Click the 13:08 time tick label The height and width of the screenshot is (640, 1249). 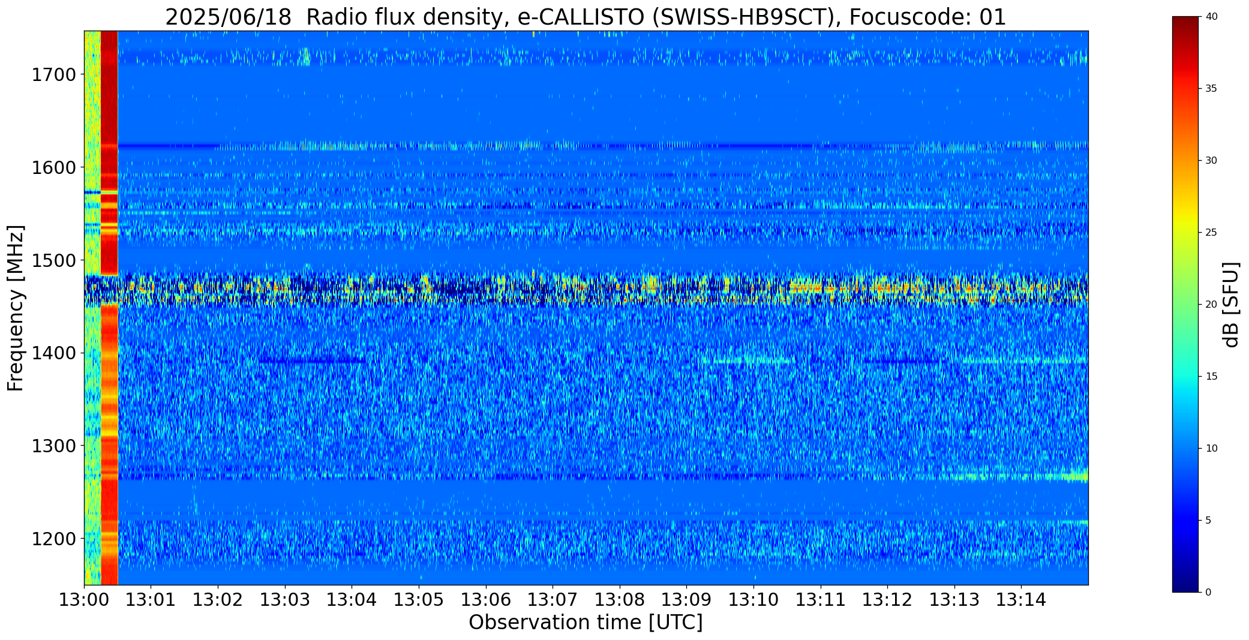[620, 600]
